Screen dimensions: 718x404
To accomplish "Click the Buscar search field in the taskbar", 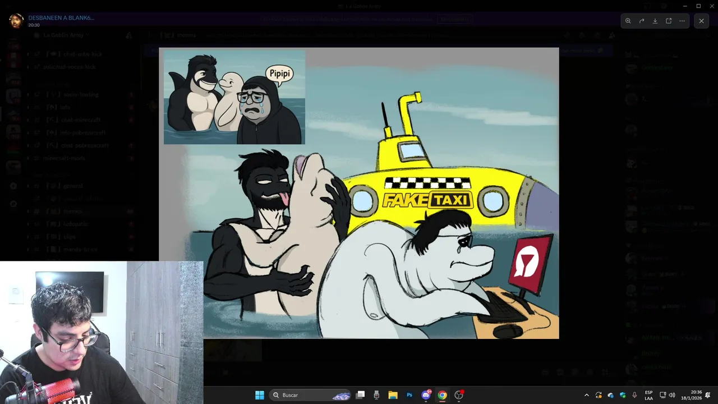I will [x=310, y=395].
